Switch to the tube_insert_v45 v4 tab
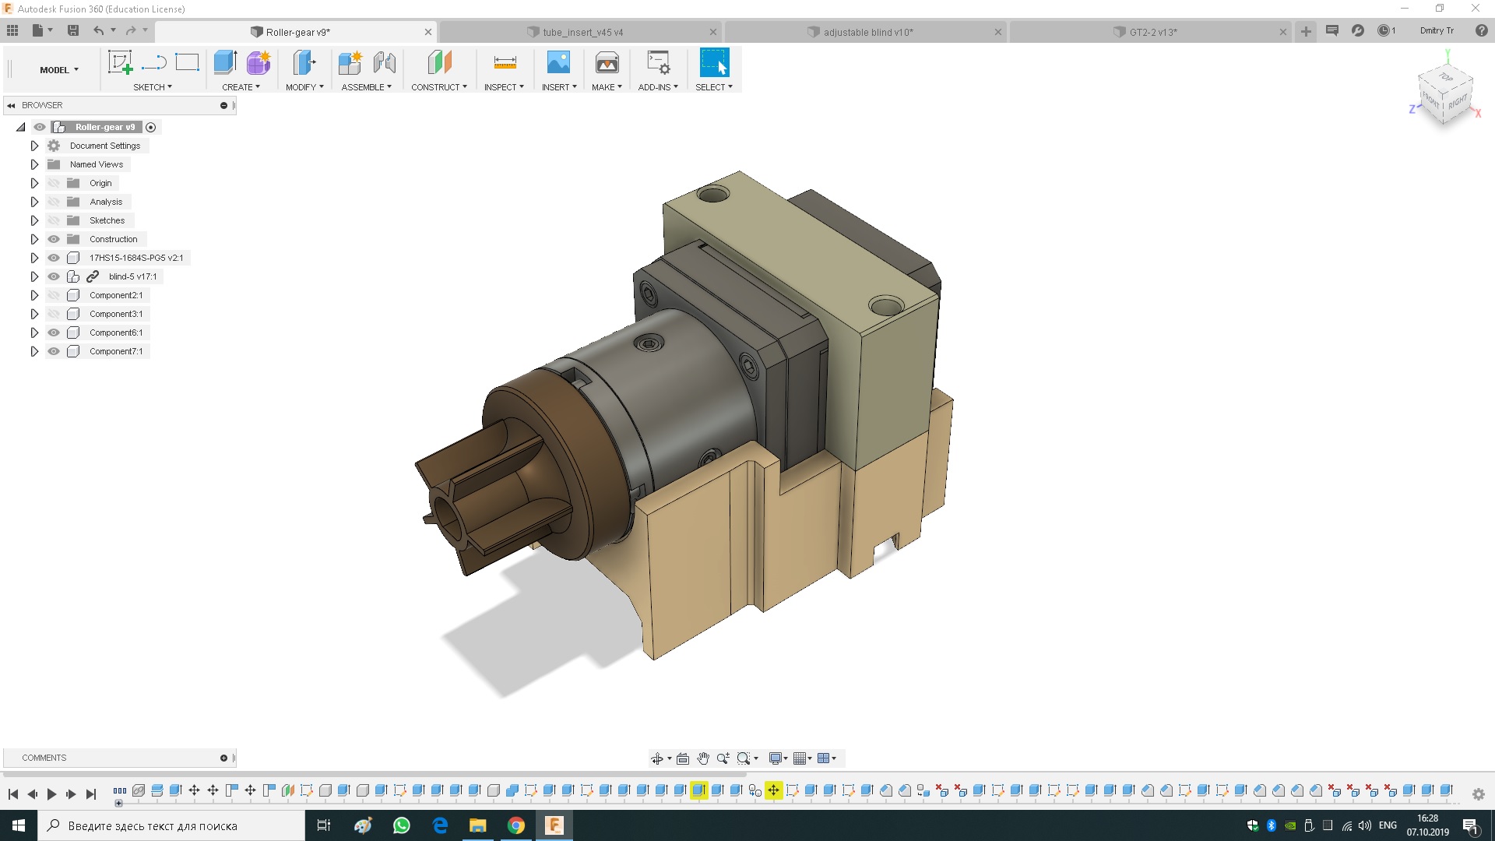The width and height of the screenshot is (1495, 841). tap(582, 32)
